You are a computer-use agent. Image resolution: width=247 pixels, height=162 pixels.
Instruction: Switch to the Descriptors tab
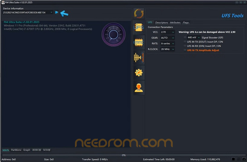(161, 23)
